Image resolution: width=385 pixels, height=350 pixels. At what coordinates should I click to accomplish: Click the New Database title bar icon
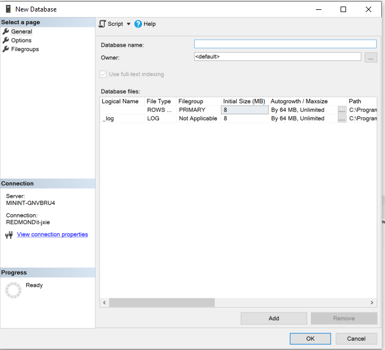[x=8, y=9]
